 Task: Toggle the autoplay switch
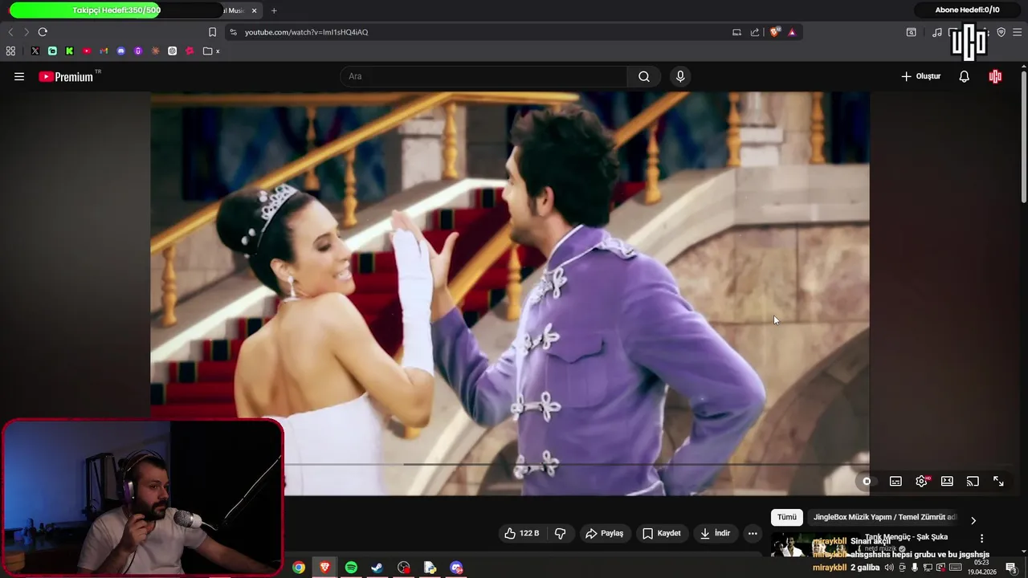869,481
